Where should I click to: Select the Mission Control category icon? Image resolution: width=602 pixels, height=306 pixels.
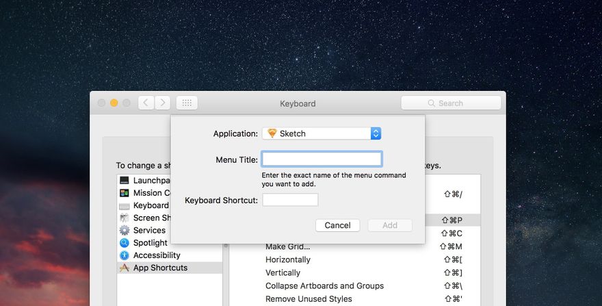[x=125, y=192]
